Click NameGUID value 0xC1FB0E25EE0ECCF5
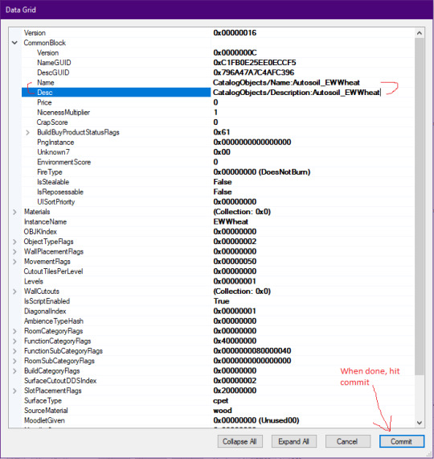Viewport: 434px width, 459px height. click(x=255, y=63)
